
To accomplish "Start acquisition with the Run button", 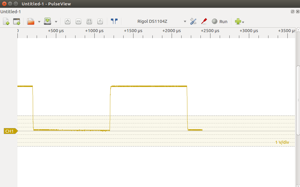I will tap(219, 21).
